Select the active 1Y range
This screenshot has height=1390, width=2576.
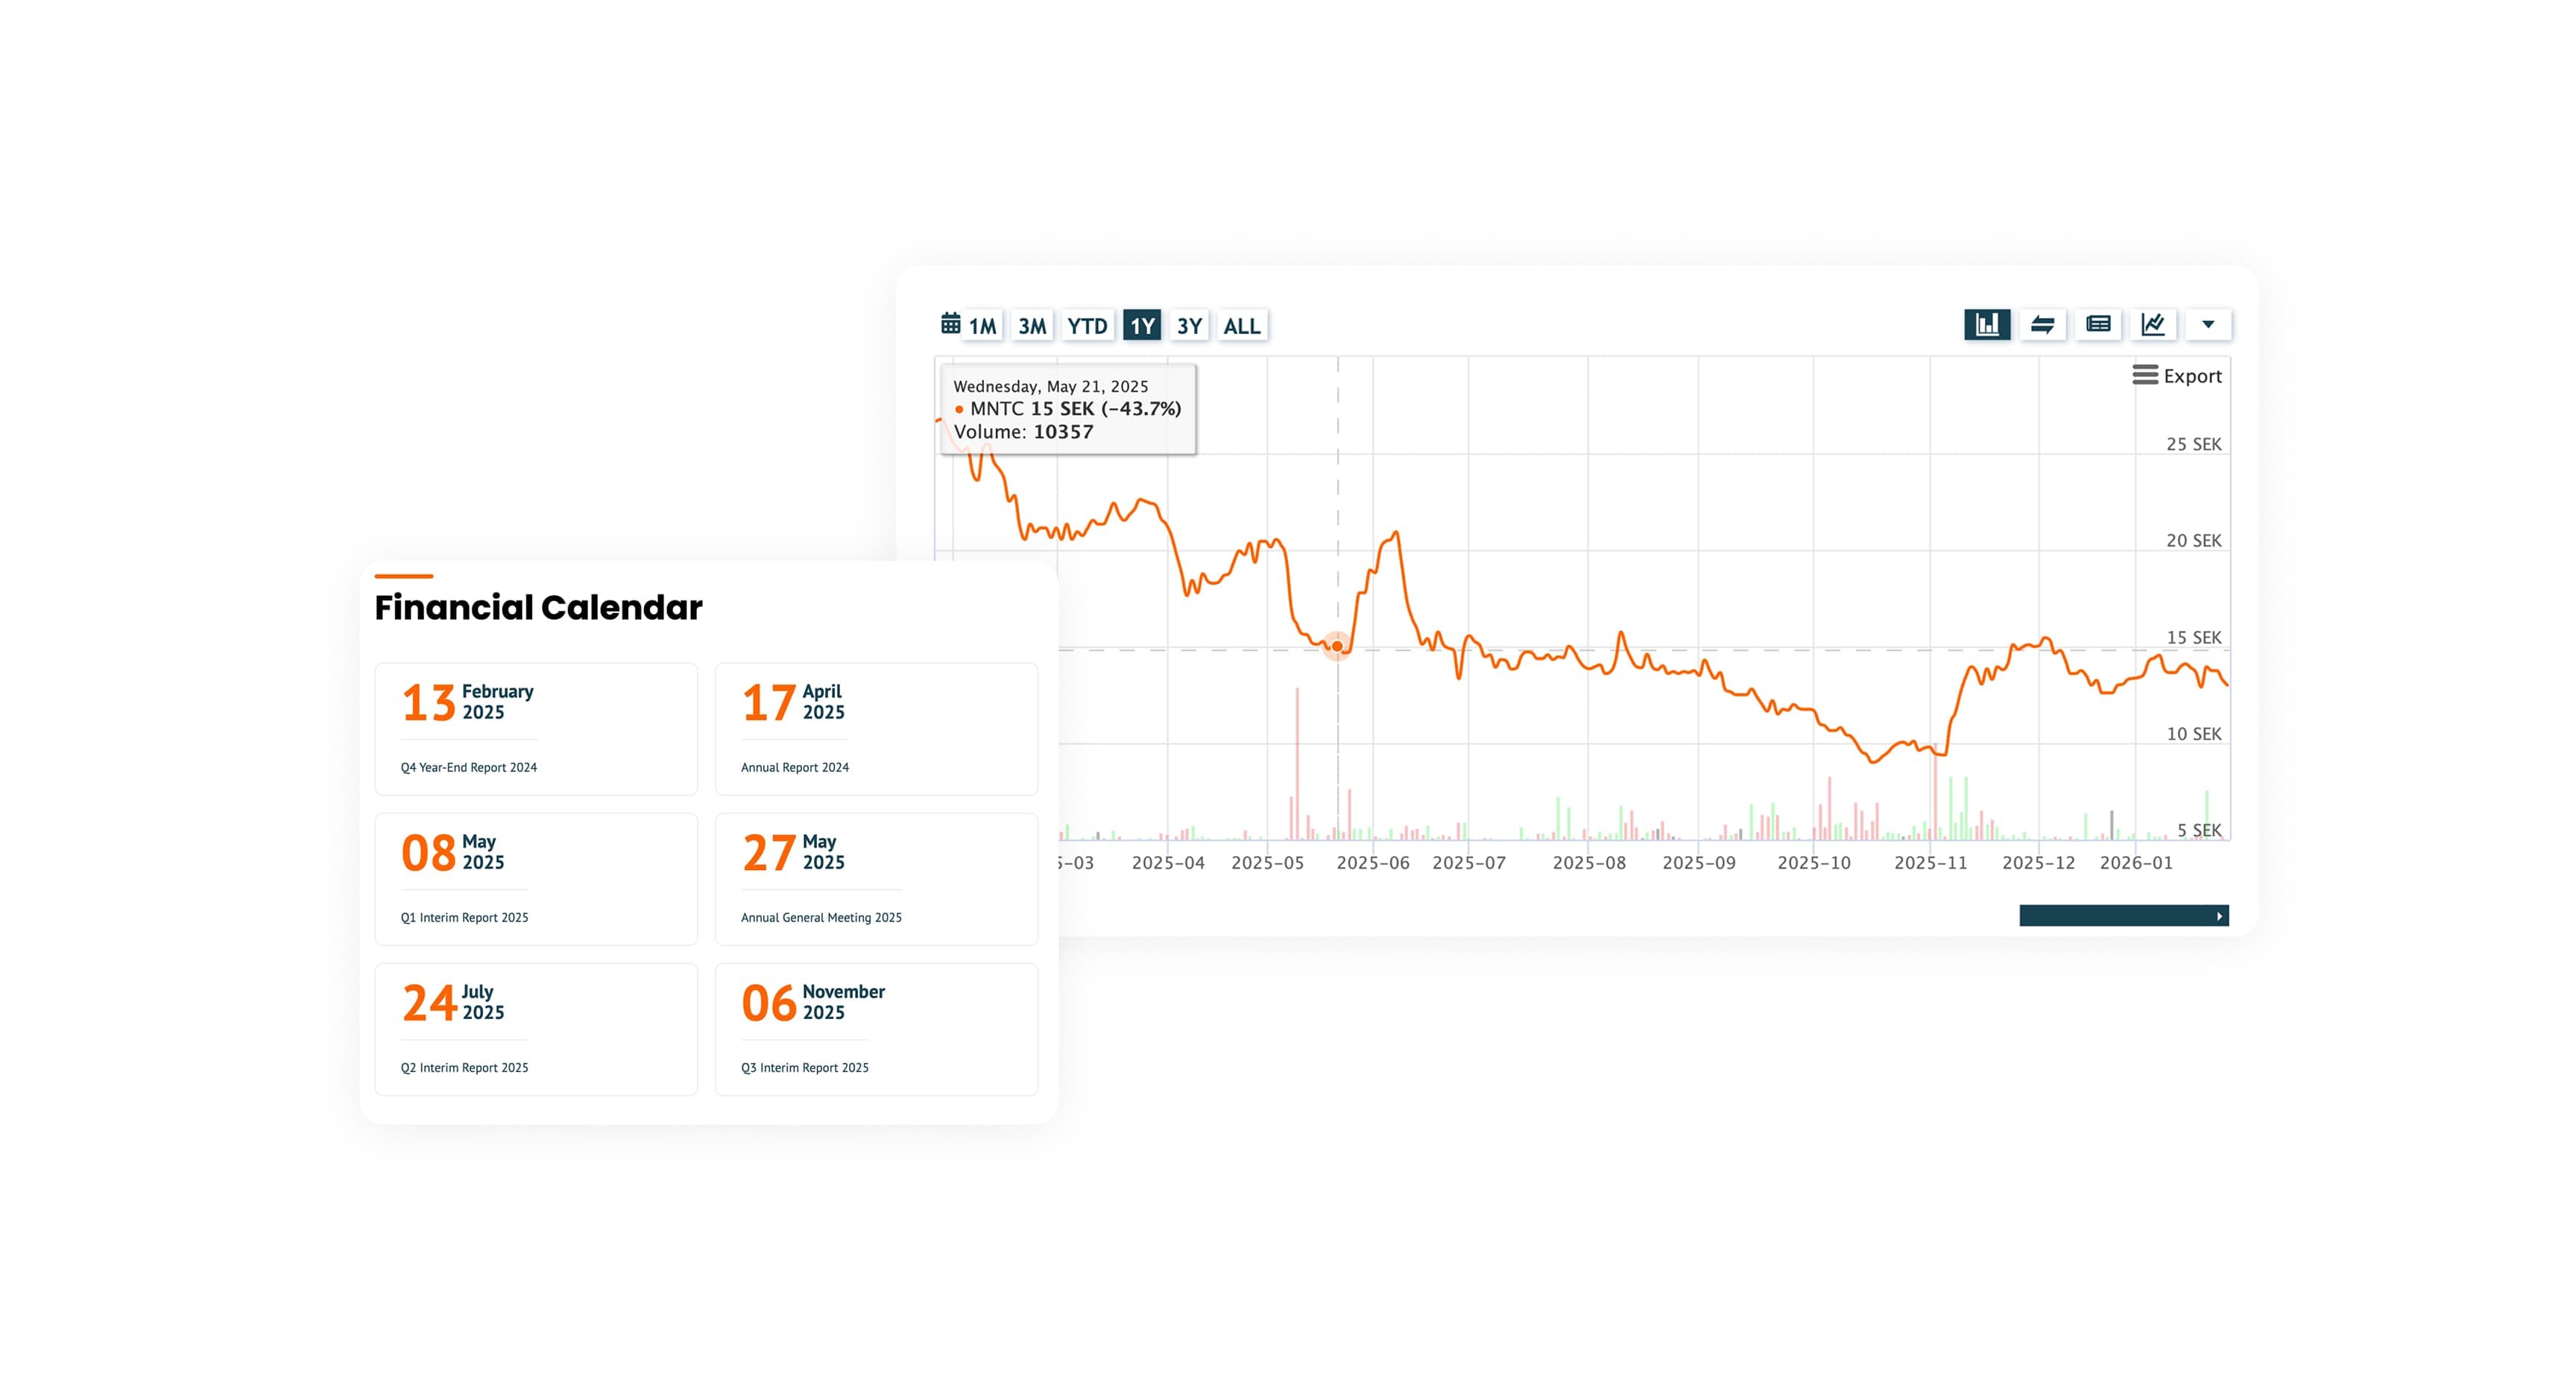(x=1142, y=326)
